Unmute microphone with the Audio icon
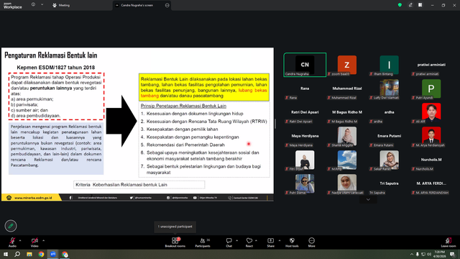Screen dimensions: 460x259 [x=12, y=241]
